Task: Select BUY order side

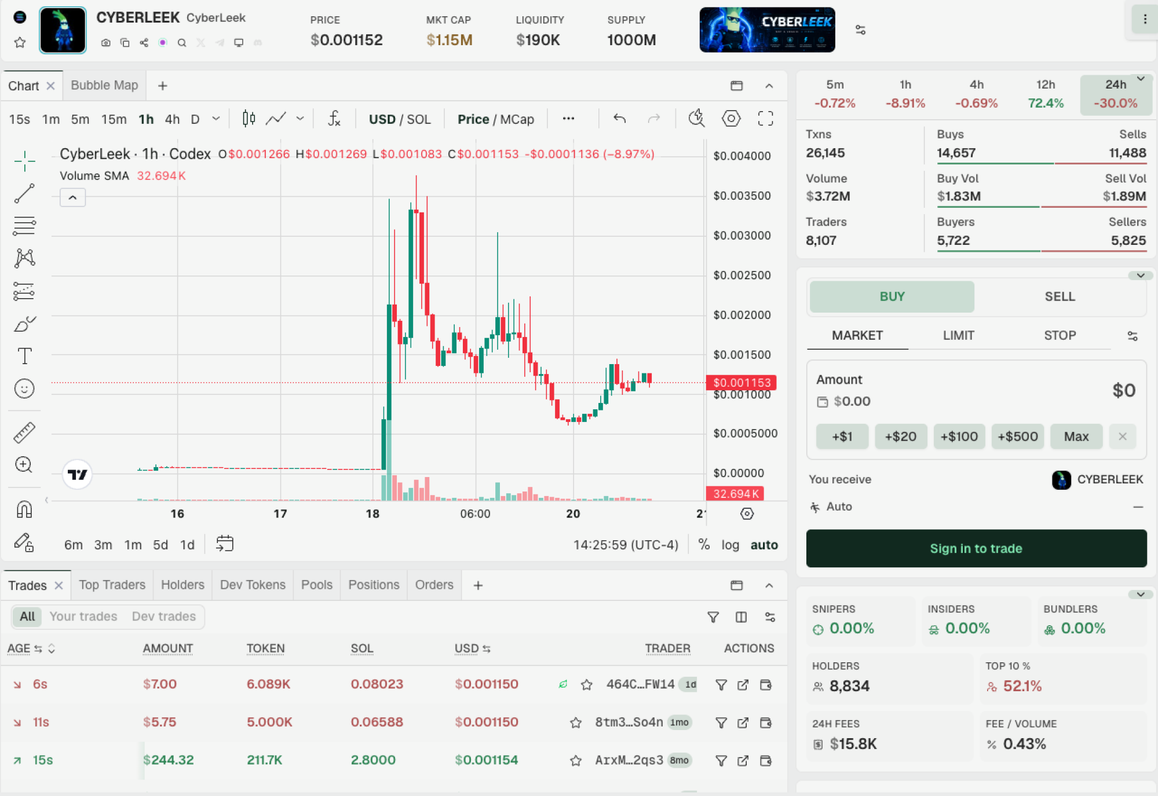Action: coord(892,296)
